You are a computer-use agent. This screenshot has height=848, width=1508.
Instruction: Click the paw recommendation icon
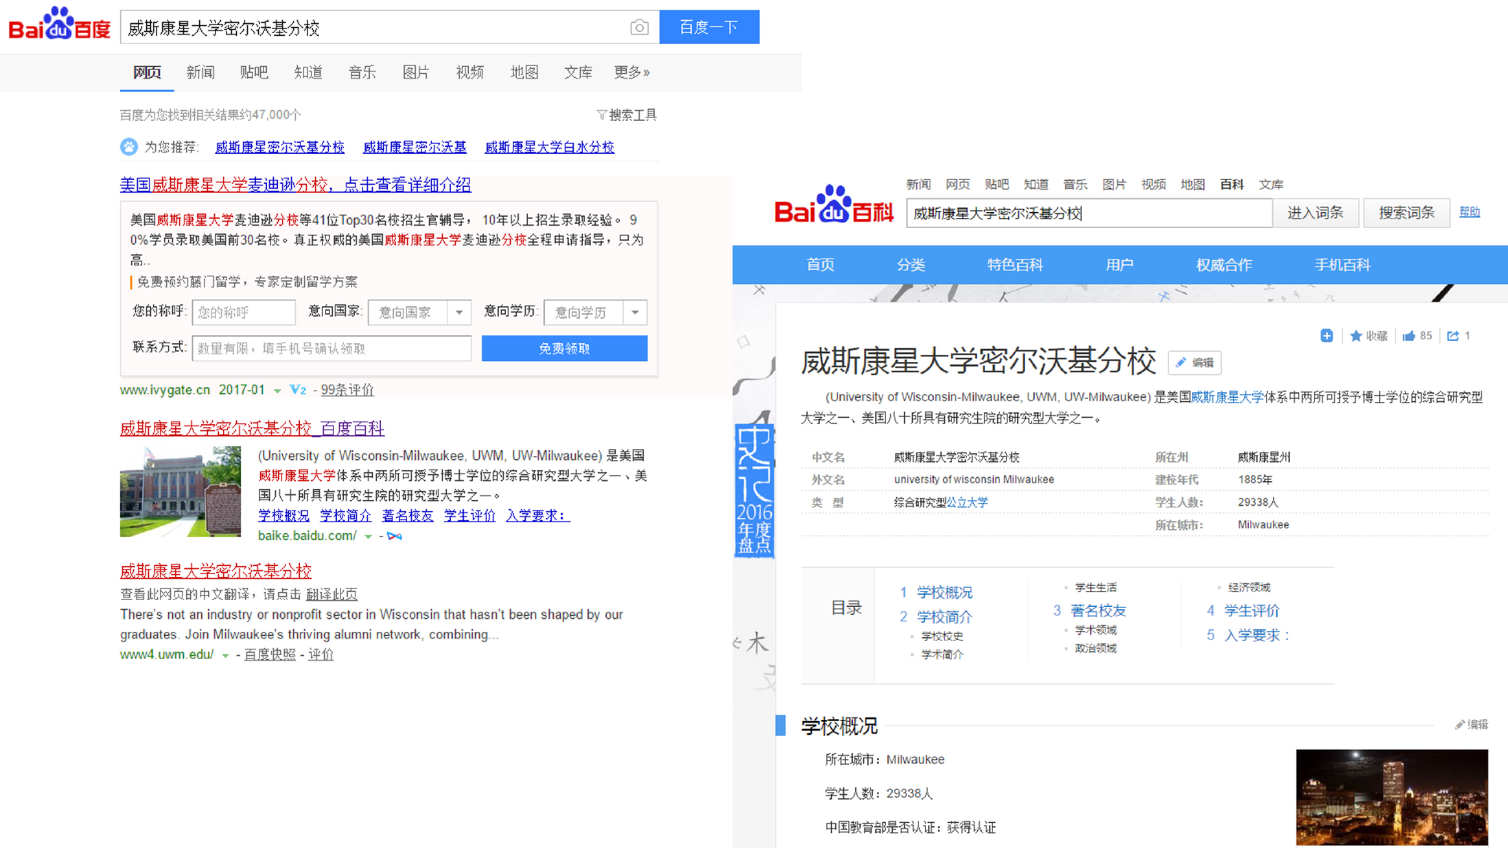coord(129,147)
